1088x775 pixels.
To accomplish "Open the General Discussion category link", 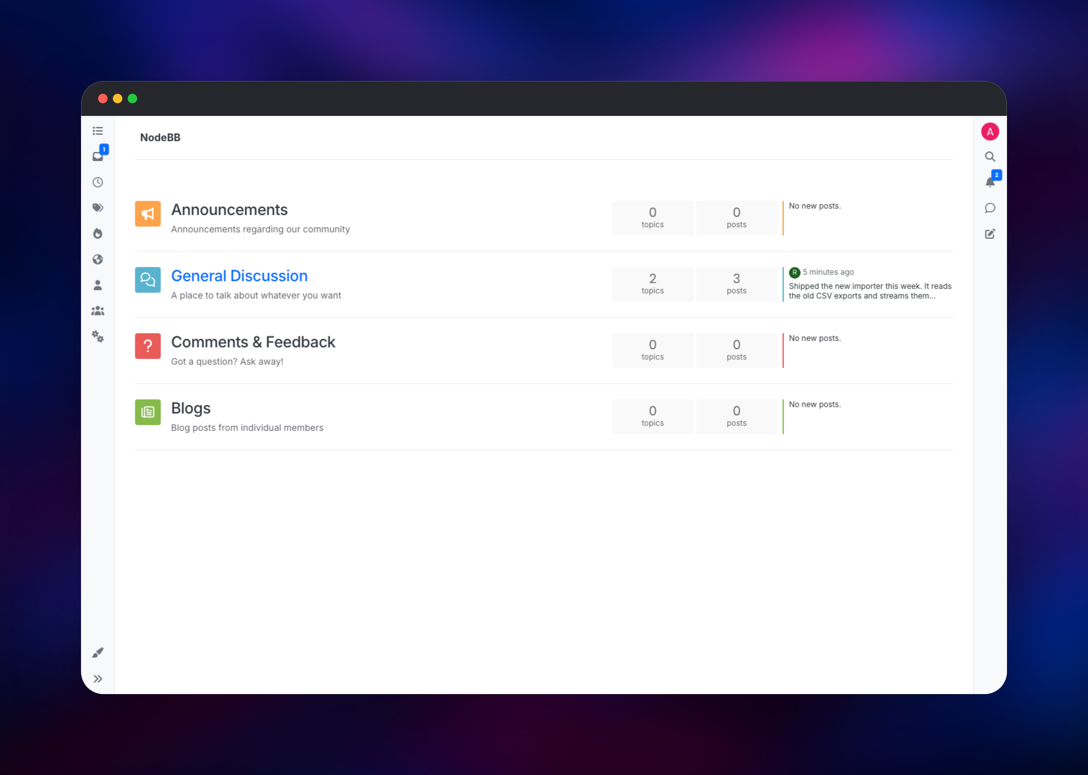I will [x=239, y=276].
